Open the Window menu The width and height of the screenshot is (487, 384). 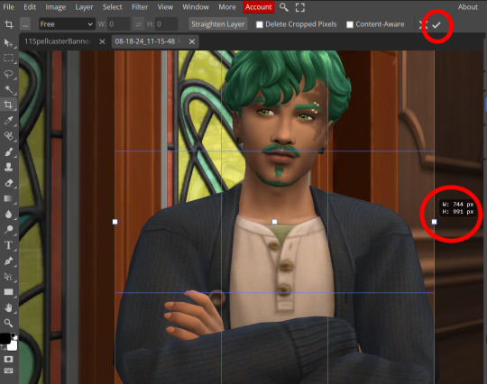point(196,7)
